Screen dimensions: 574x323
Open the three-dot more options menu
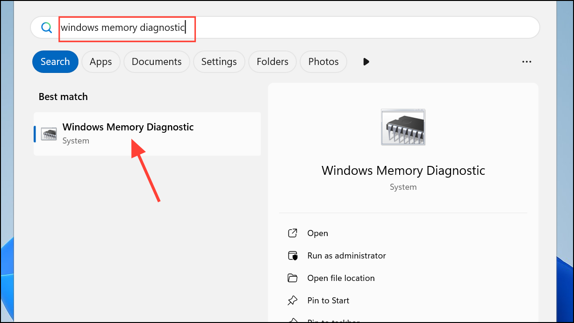(x=527, y=62)
